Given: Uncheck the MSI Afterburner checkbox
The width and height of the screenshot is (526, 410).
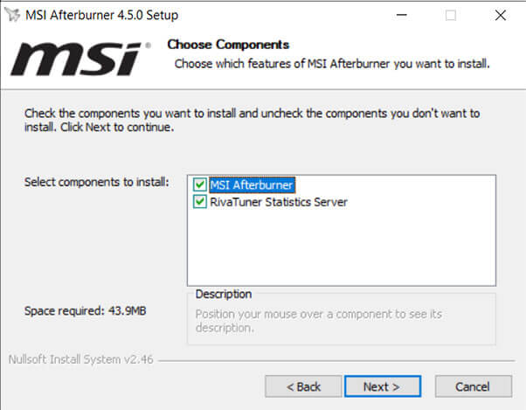Looking at the screenshot, I should 199,184.
